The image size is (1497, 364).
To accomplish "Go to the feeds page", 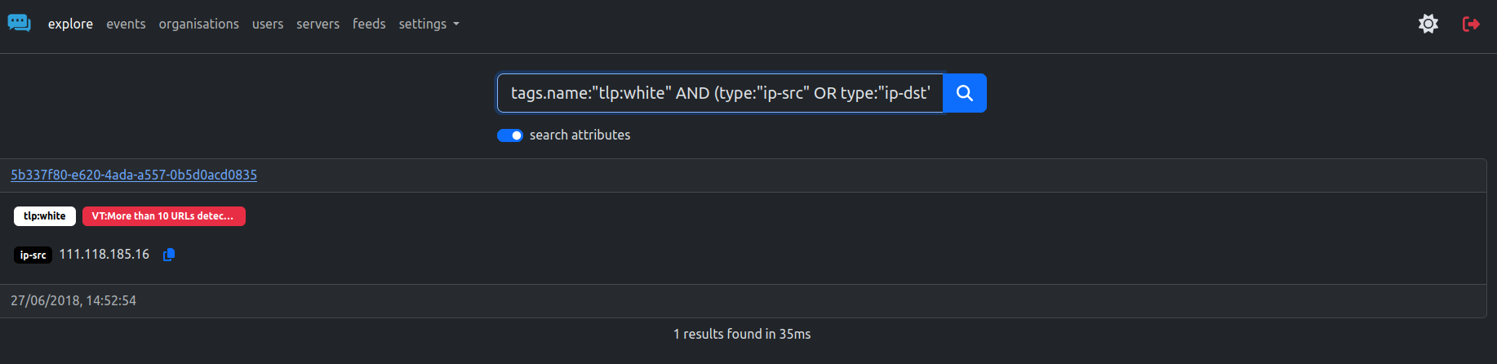I will pyautogui.click(x=369, y=24).
